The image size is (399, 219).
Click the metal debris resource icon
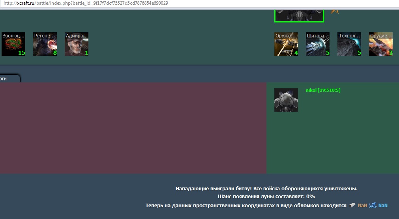352,205
